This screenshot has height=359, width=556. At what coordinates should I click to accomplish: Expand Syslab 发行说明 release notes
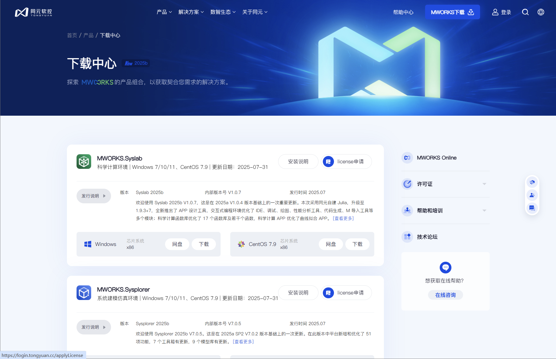click(94, 196)
